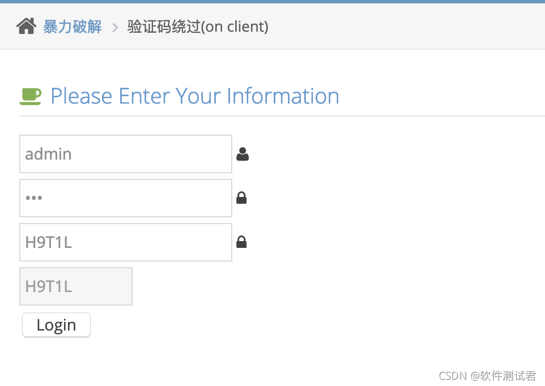The width and height of the screenshot is (545, 386).
Task: Click the lock icon next to the password field
Action: tap(241, 198)
